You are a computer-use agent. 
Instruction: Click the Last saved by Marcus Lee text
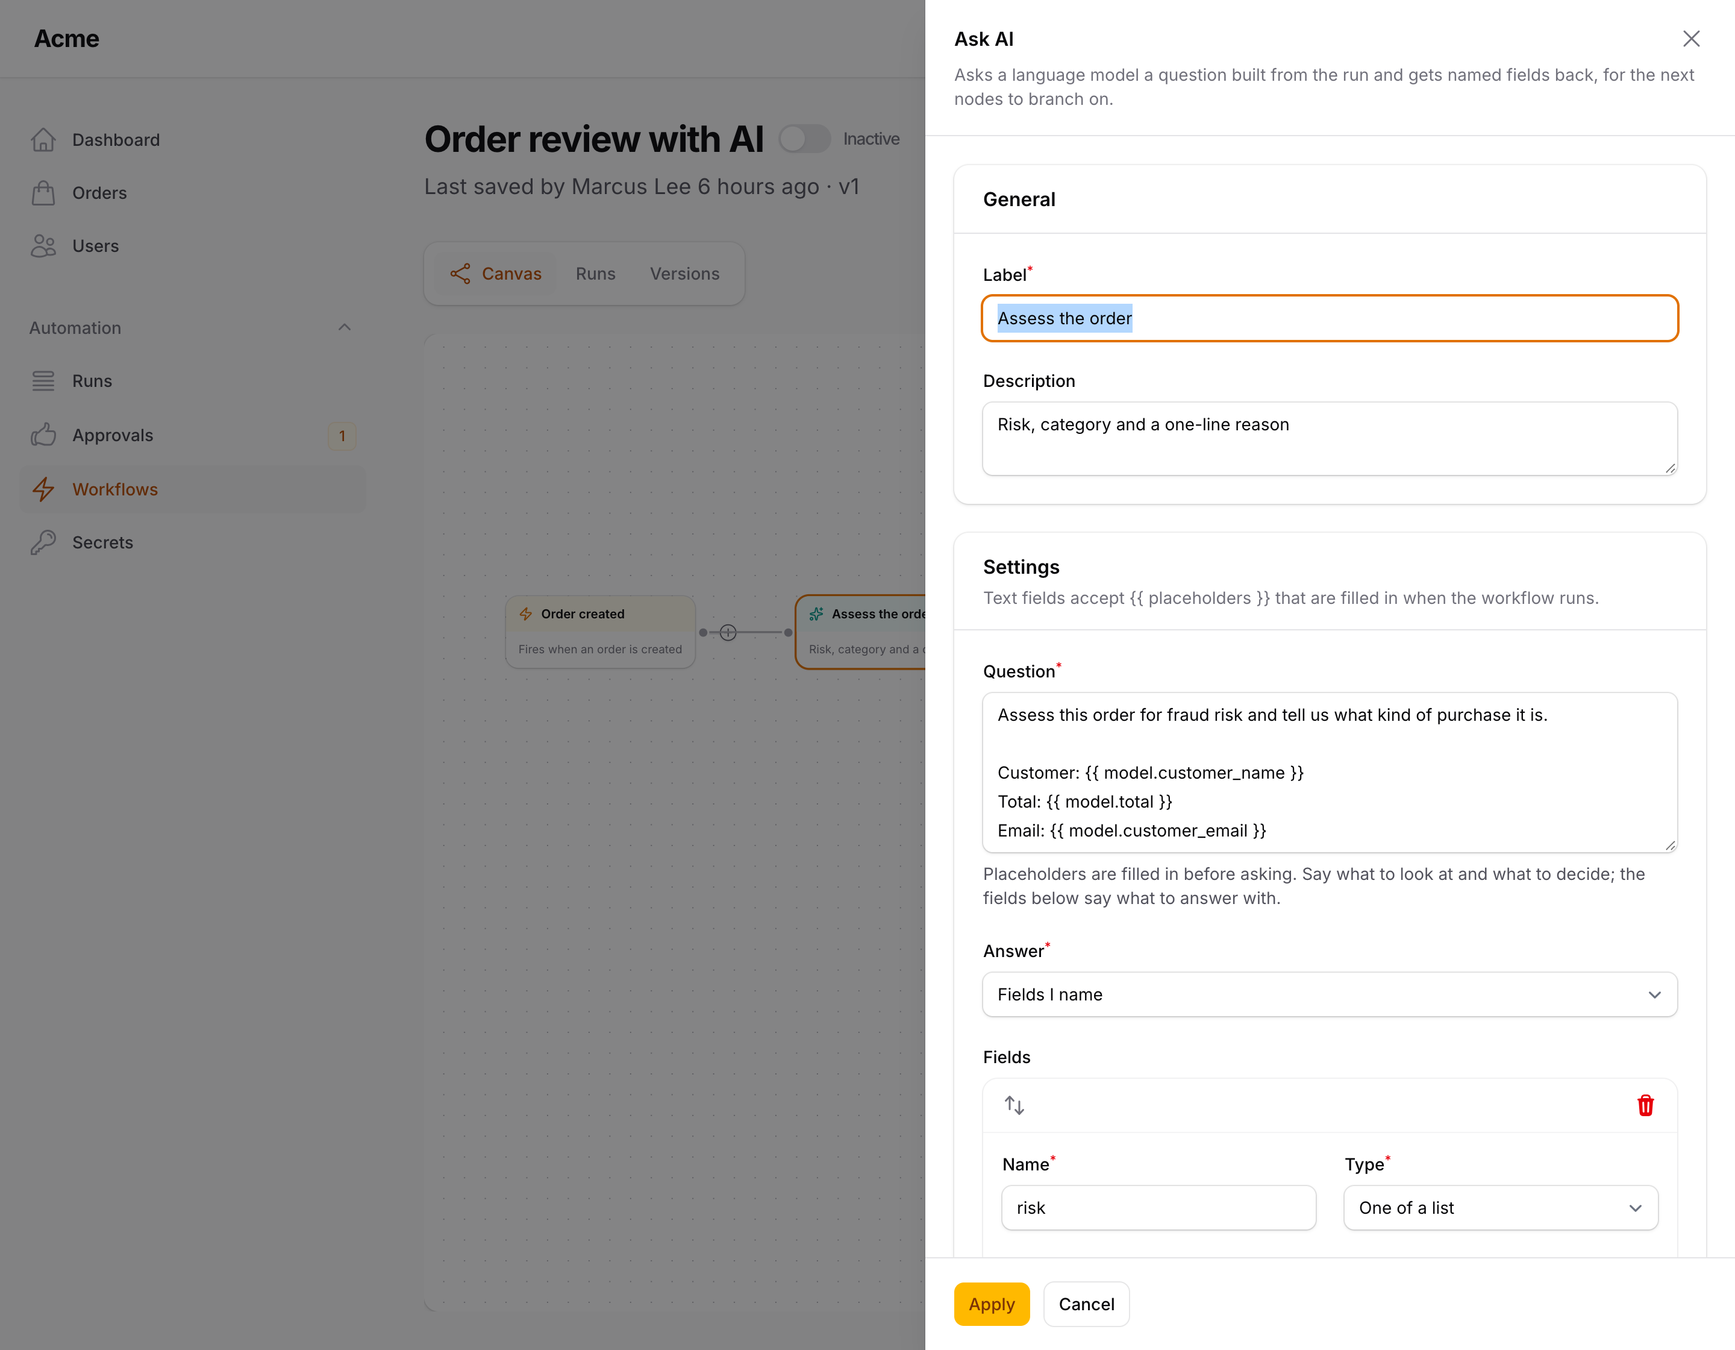(641, 187)
